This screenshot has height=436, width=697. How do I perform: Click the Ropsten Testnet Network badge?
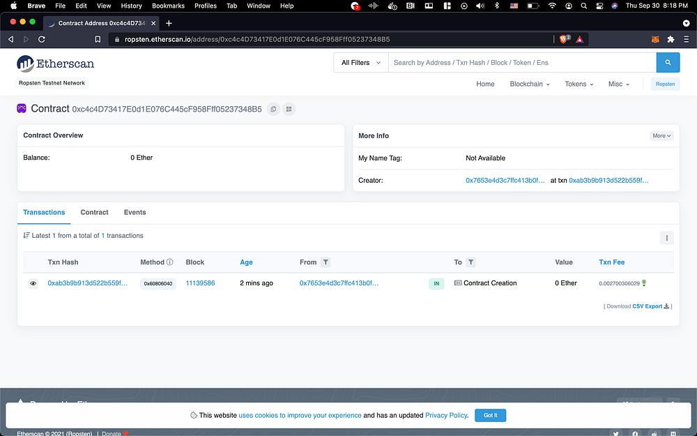click(52, 83)
